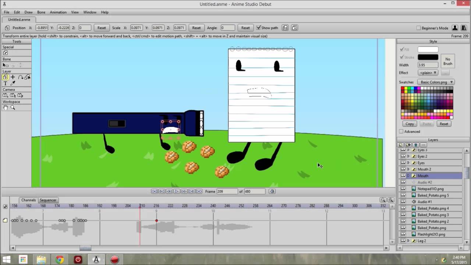Expand the Eyes layer group

(x=408, y=163)
